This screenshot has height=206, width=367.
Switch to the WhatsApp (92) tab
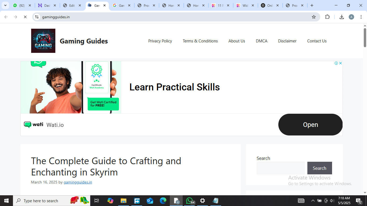click(x=22, y=5)
